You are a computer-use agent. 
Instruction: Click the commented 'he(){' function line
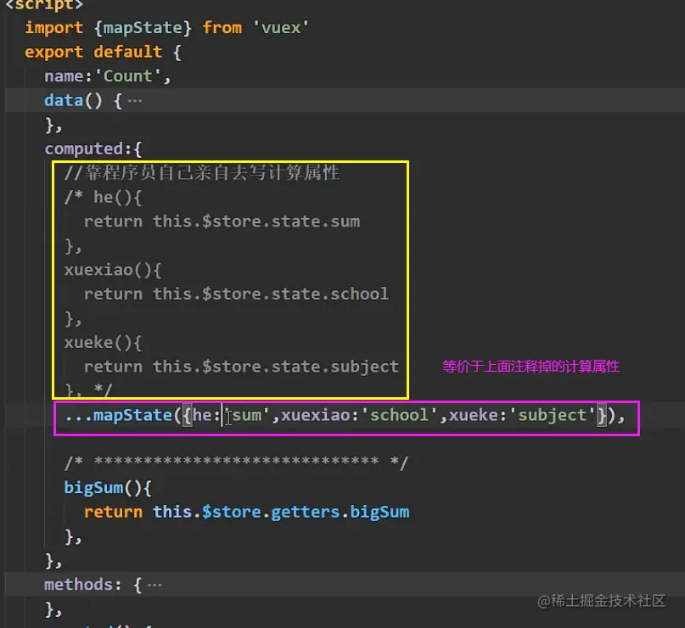pyautogui.click(x=103, y=198)
